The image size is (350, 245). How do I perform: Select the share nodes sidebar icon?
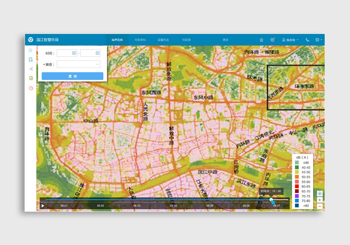(31, 69)
